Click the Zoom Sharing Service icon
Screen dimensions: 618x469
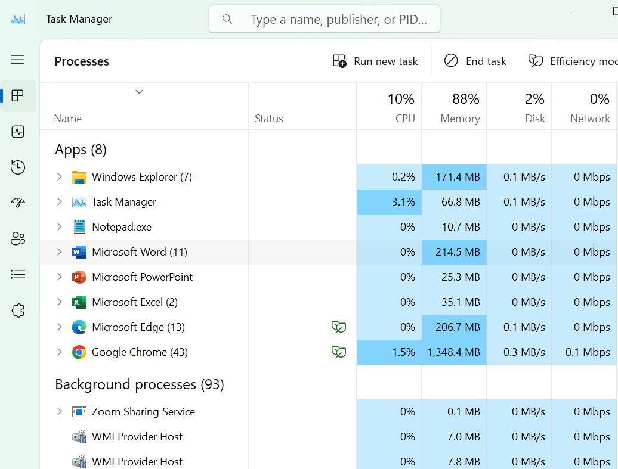(79, 412)
